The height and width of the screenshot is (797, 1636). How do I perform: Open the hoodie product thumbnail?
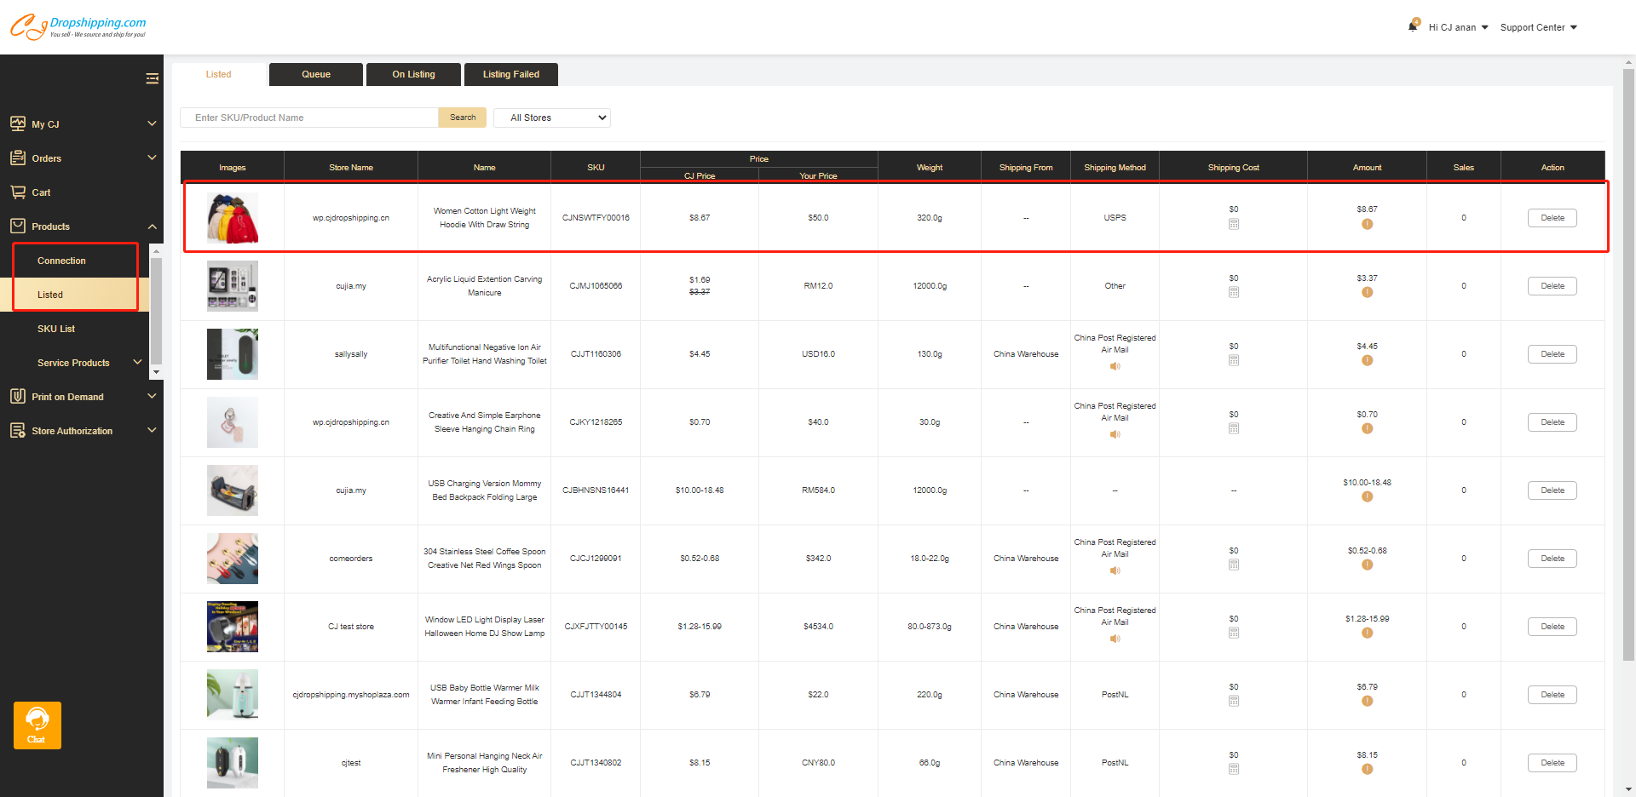tap(232, 218)
